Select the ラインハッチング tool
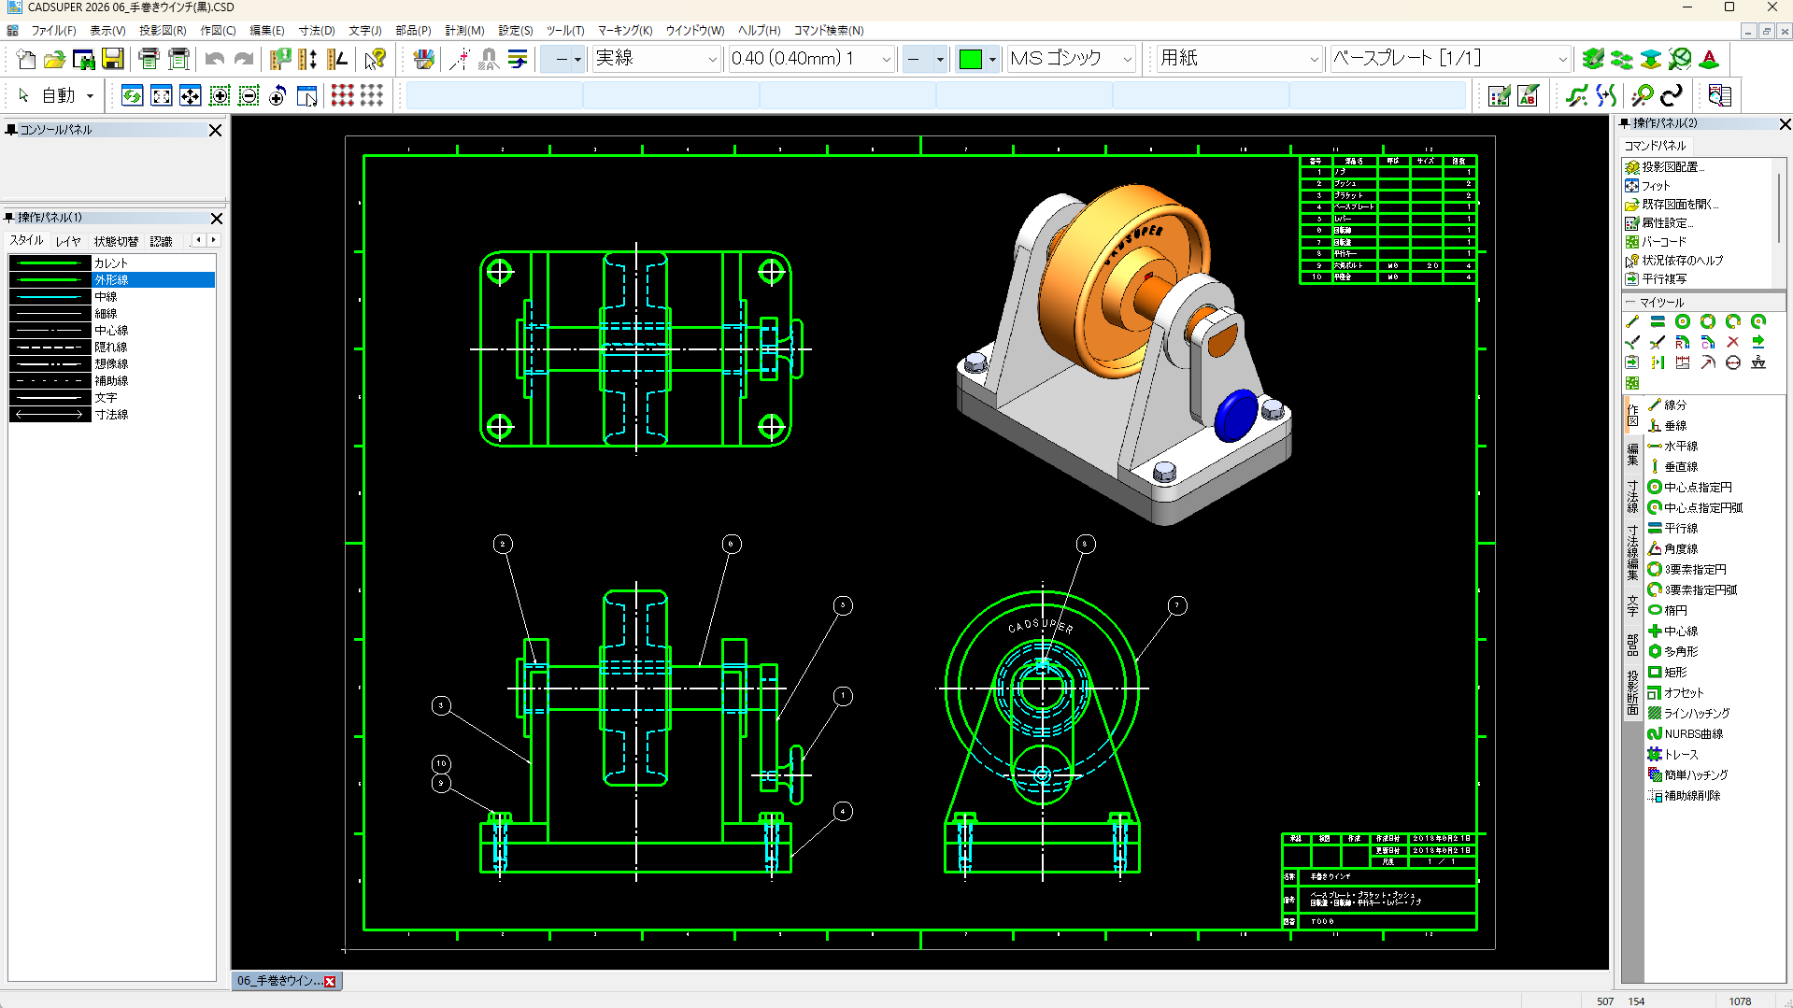1793x1008 pixels. click(1688, 713)
